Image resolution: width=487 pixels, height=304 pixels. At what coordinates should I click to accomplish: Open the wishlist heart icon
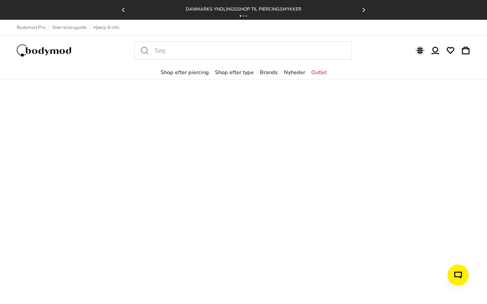click(450, 51)
